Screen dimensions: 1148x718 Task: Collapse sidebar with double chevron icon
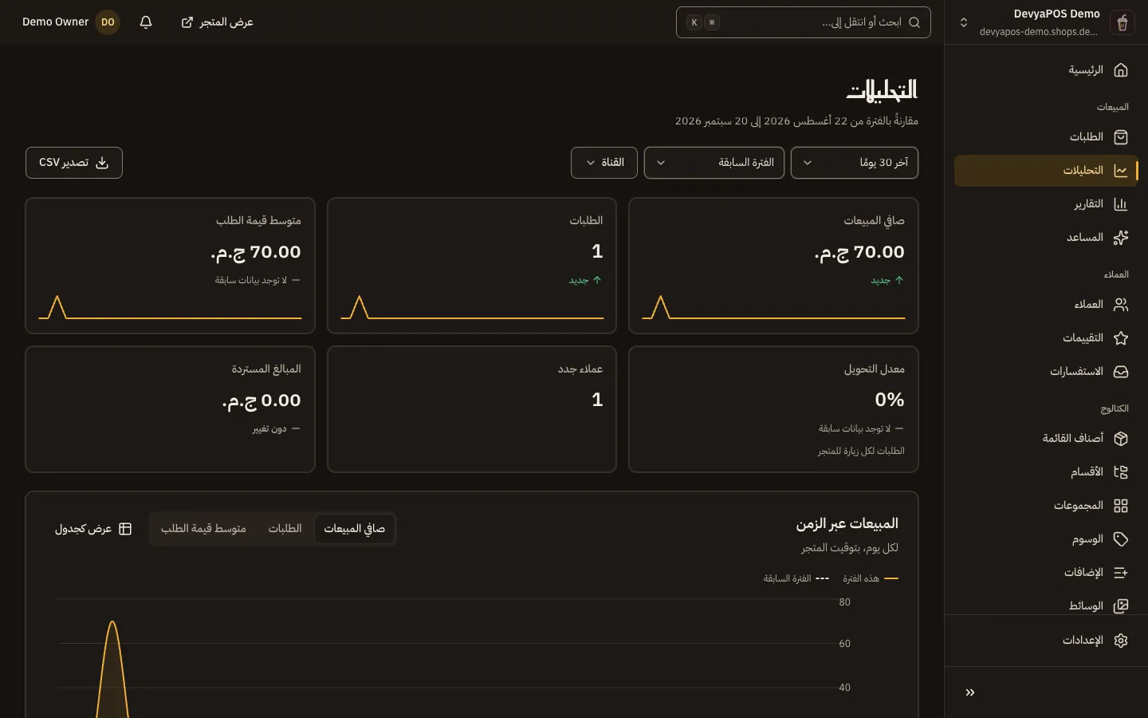point(970,692)
